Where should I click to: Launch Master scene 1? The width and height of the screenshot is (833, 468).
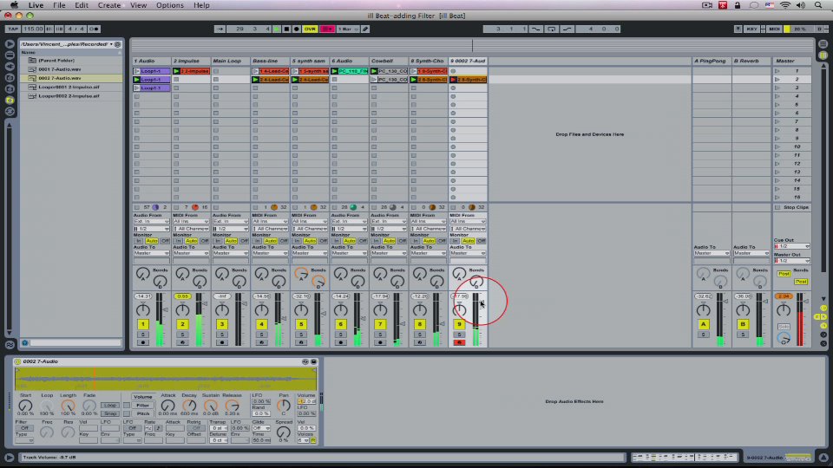coord(777,71)
